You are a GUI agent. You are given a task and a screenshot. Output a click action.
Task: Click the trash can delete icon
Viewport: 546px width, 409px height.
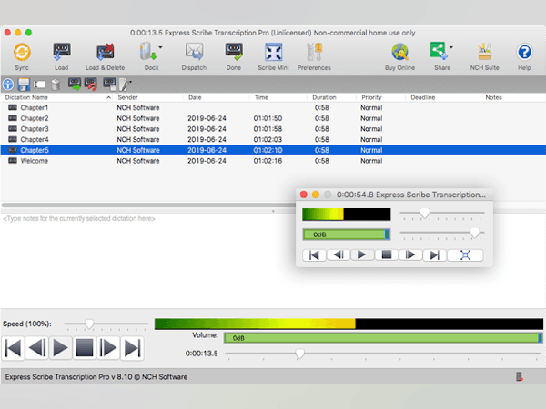click(56, 85)
